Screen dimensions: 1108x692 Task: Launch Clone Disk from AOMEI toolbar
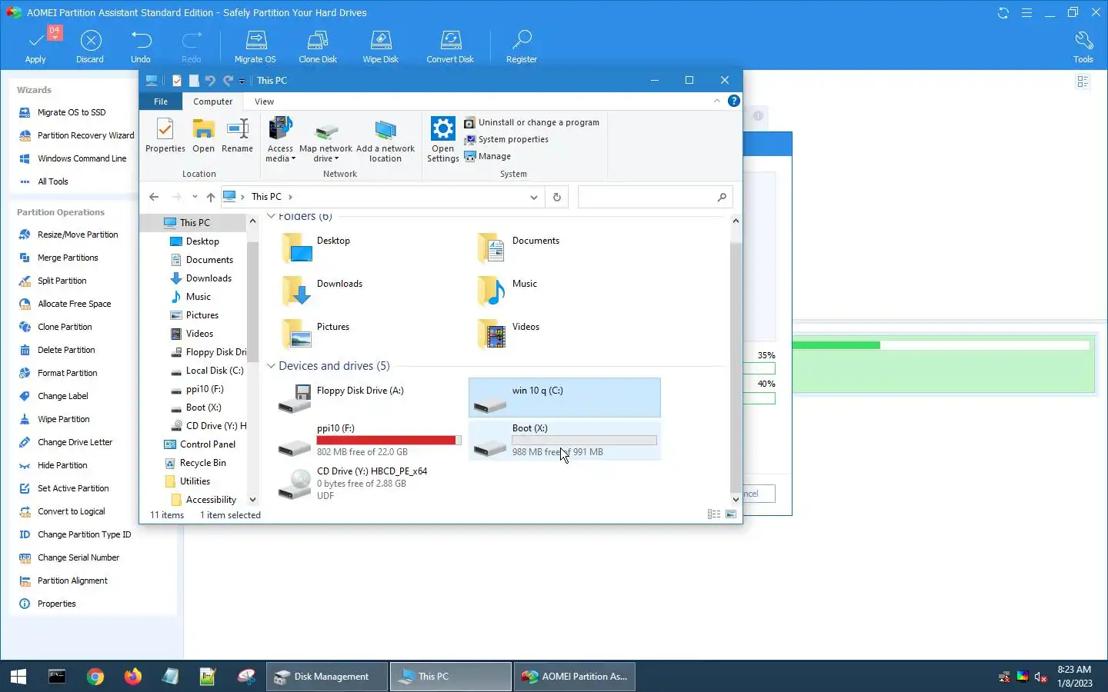pyautogui.click(x=318, y=46)
